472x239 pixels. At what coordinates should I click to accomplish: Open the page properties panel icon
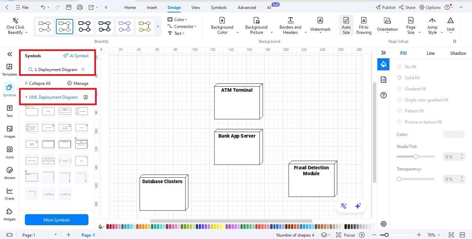tap(383, 80)
